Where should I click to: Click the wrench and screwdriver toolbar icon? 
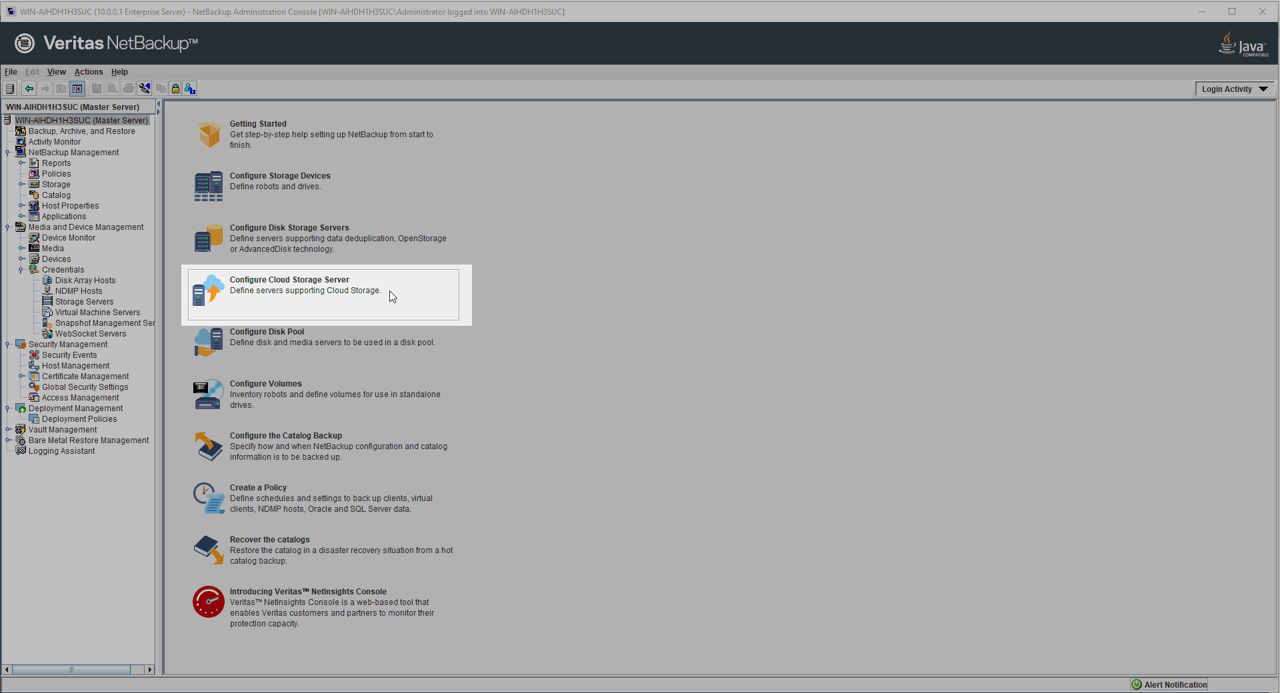[x=145, y=89]
